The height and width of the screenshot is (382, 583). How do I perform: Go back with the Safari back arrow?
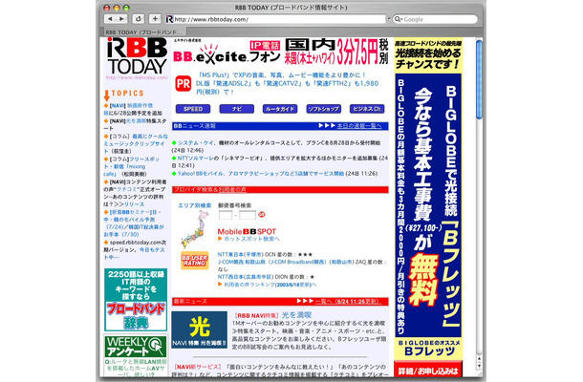(x=110, y=18)
